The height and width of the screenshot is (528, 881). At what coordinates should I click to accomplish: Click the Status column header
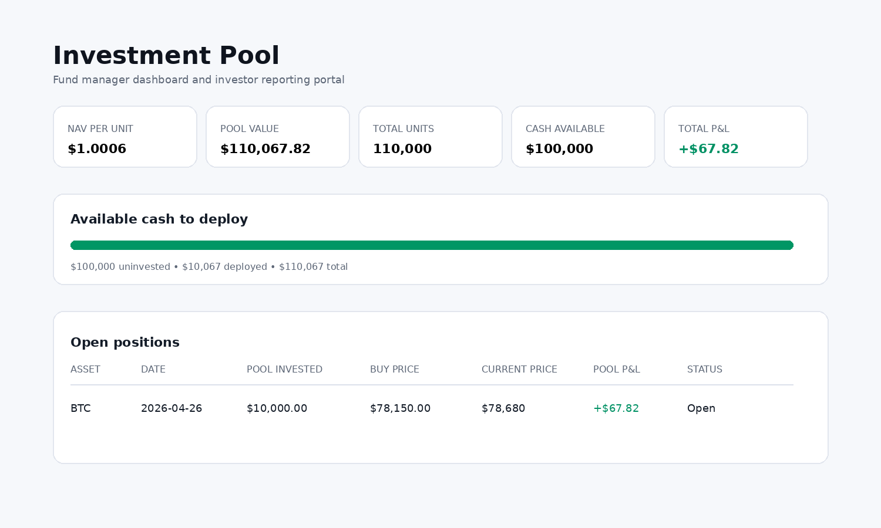(705, 370)
